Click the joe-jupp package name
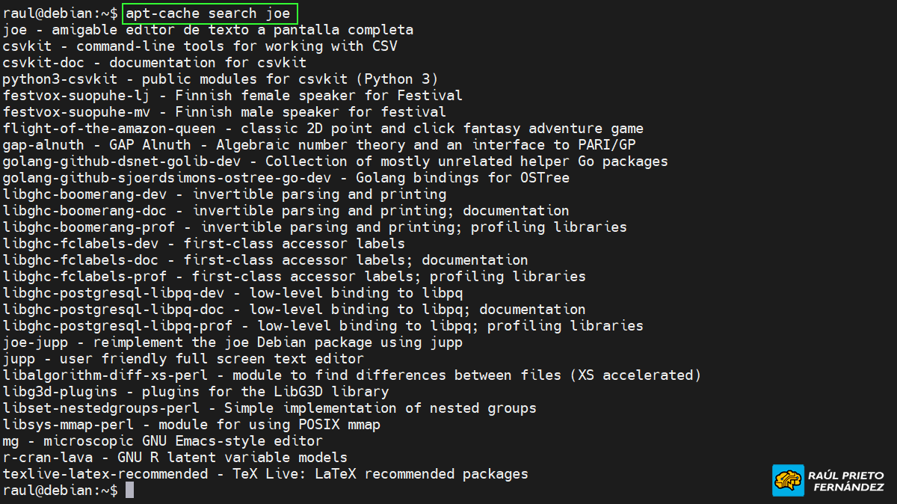Viewport: 897px width, 504px height. (35, 342)
